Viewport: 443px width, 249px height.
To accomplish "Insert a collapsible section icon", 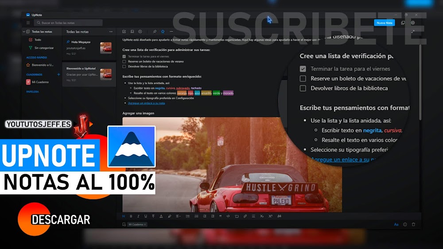I will (x=237, y=216).
